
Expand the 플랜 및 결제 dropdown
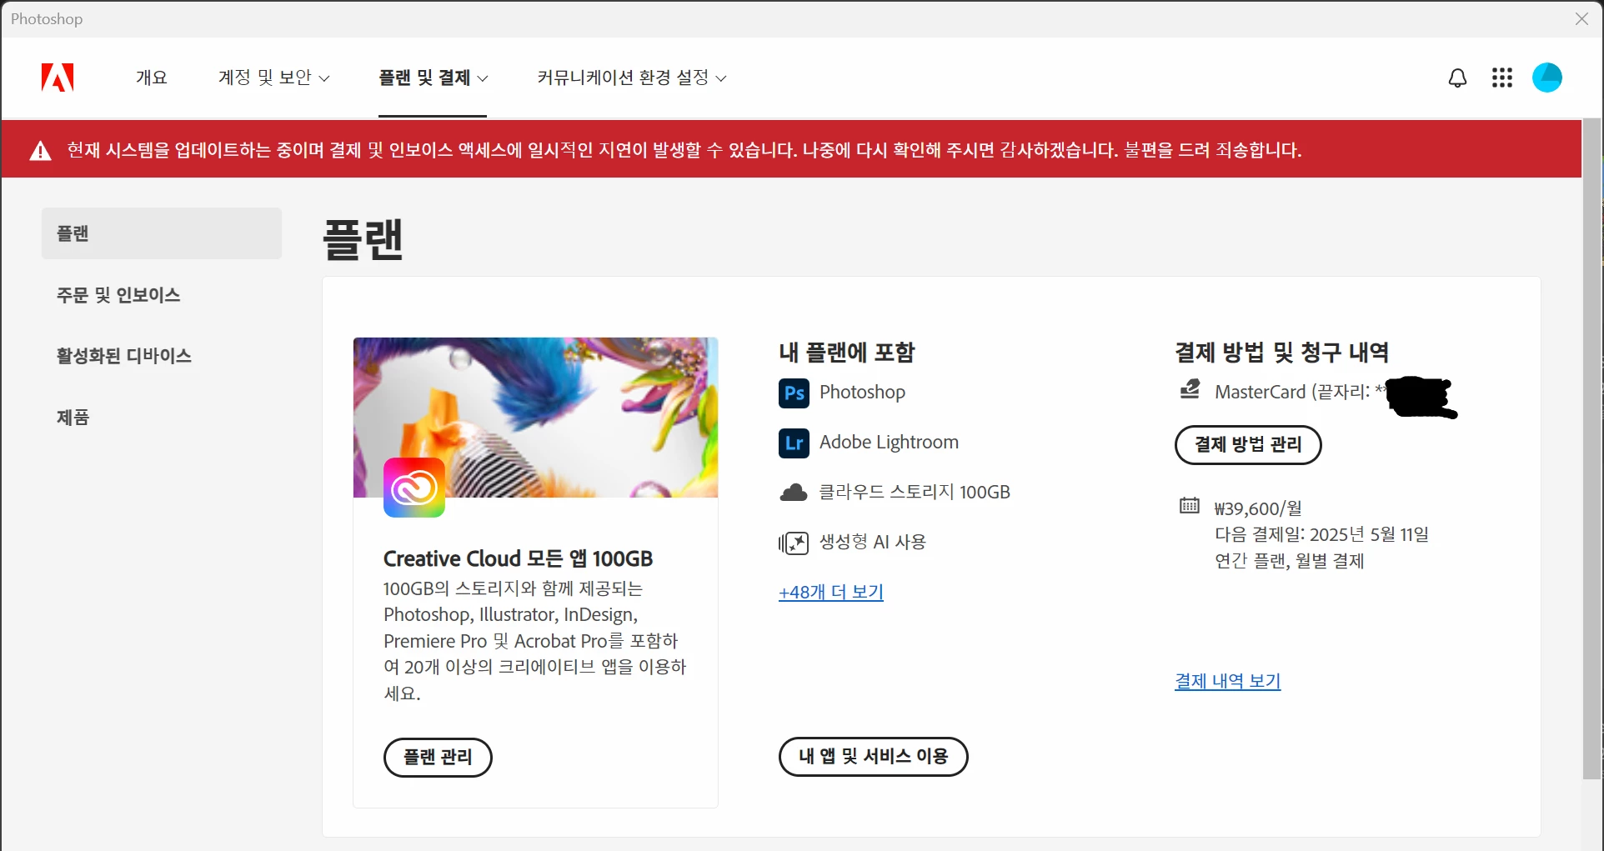433,78
